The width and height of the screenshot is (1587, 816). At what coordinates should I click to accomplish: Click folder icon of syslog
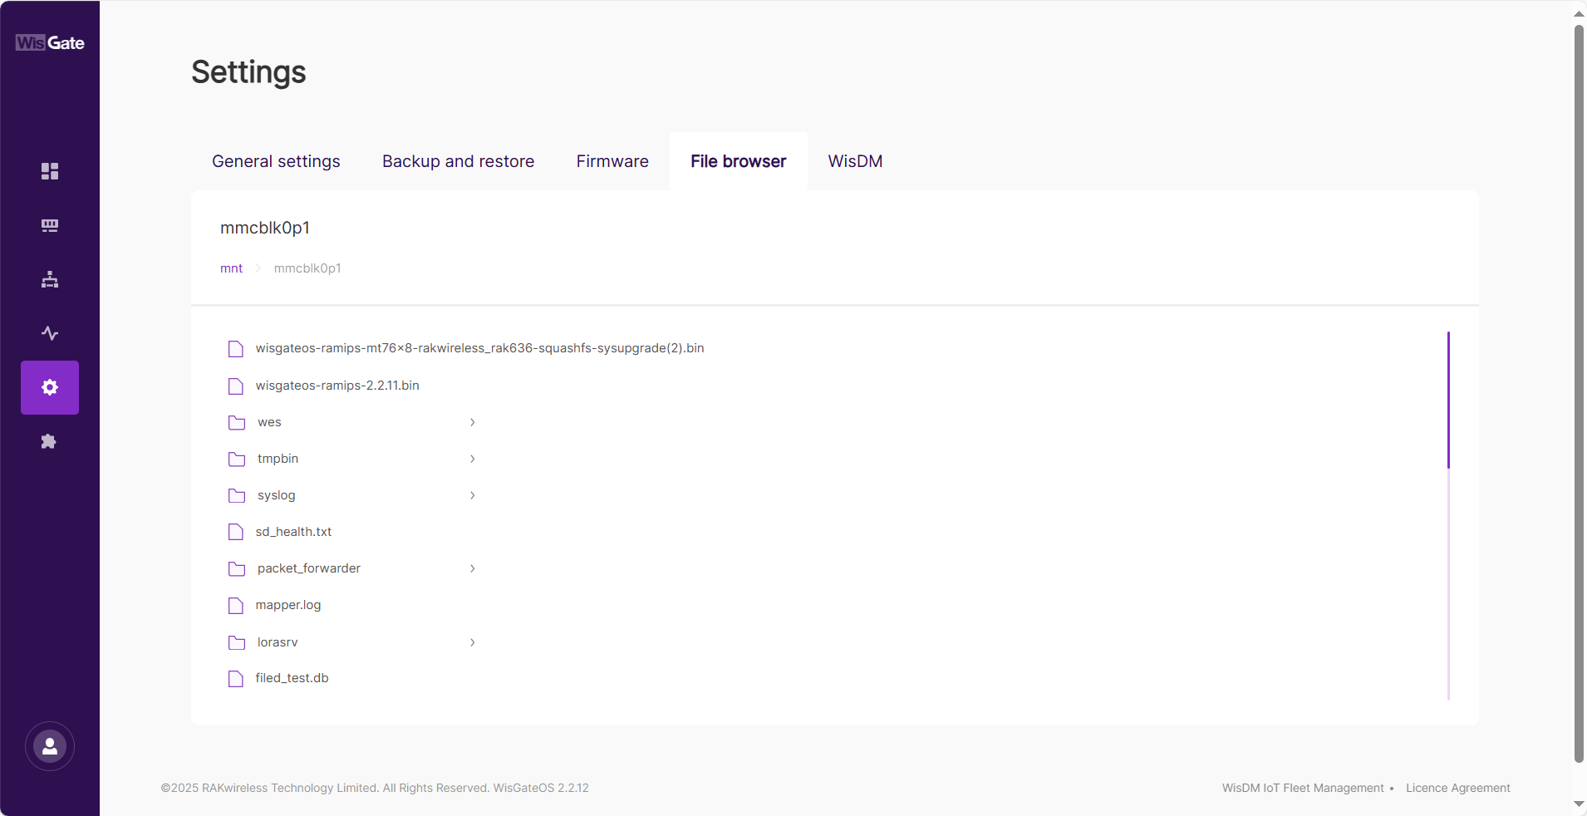coord(237,495)
